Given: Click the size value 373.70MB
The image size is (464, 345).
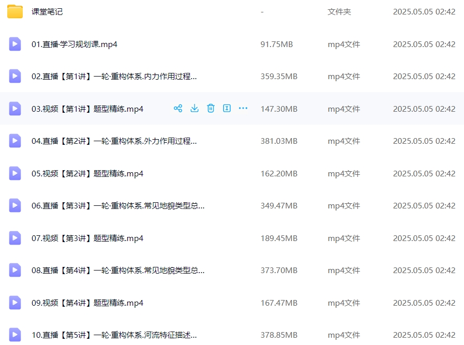Looking at the screenshot, I should pyautogui.click(x=279, y=271).
